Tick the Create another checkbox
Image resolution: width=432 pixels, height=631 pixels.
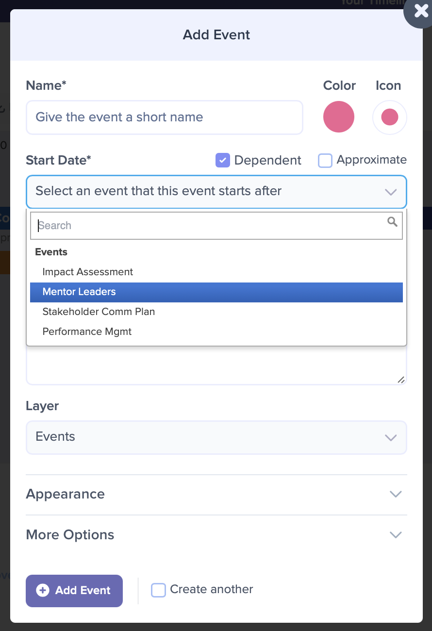pos(158,590)
